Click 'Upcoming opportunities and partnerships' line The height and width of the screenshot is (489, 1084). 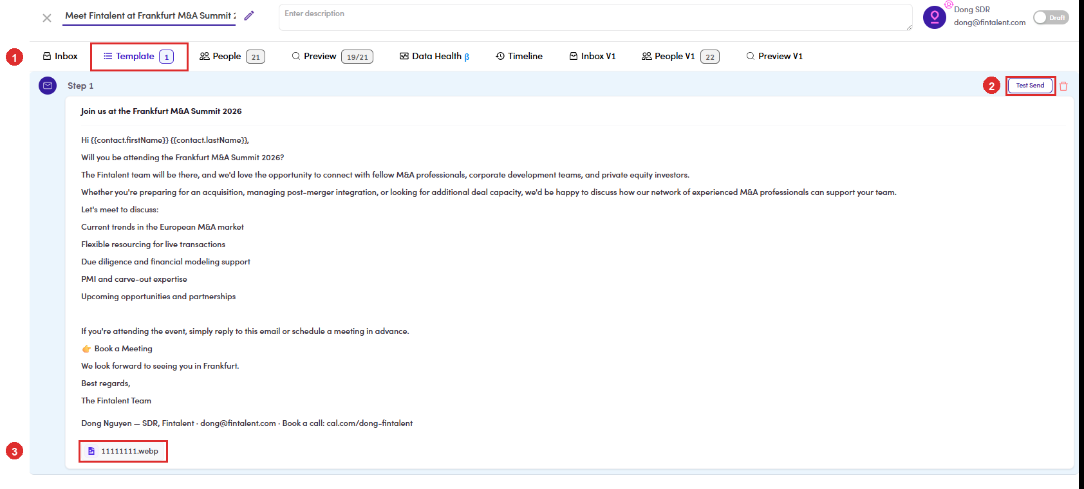(158, 297)
